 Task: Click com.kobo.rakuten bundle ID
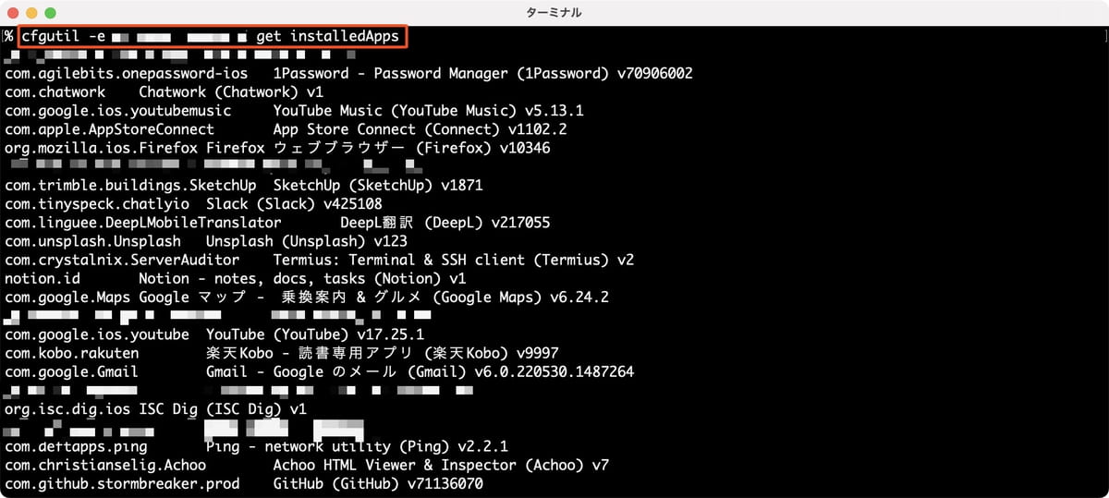point(71,353)
